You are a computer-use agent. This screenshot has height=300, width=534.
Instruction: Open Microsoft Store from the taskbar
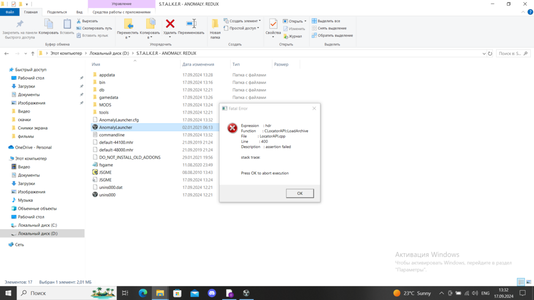tap(177, 293)
